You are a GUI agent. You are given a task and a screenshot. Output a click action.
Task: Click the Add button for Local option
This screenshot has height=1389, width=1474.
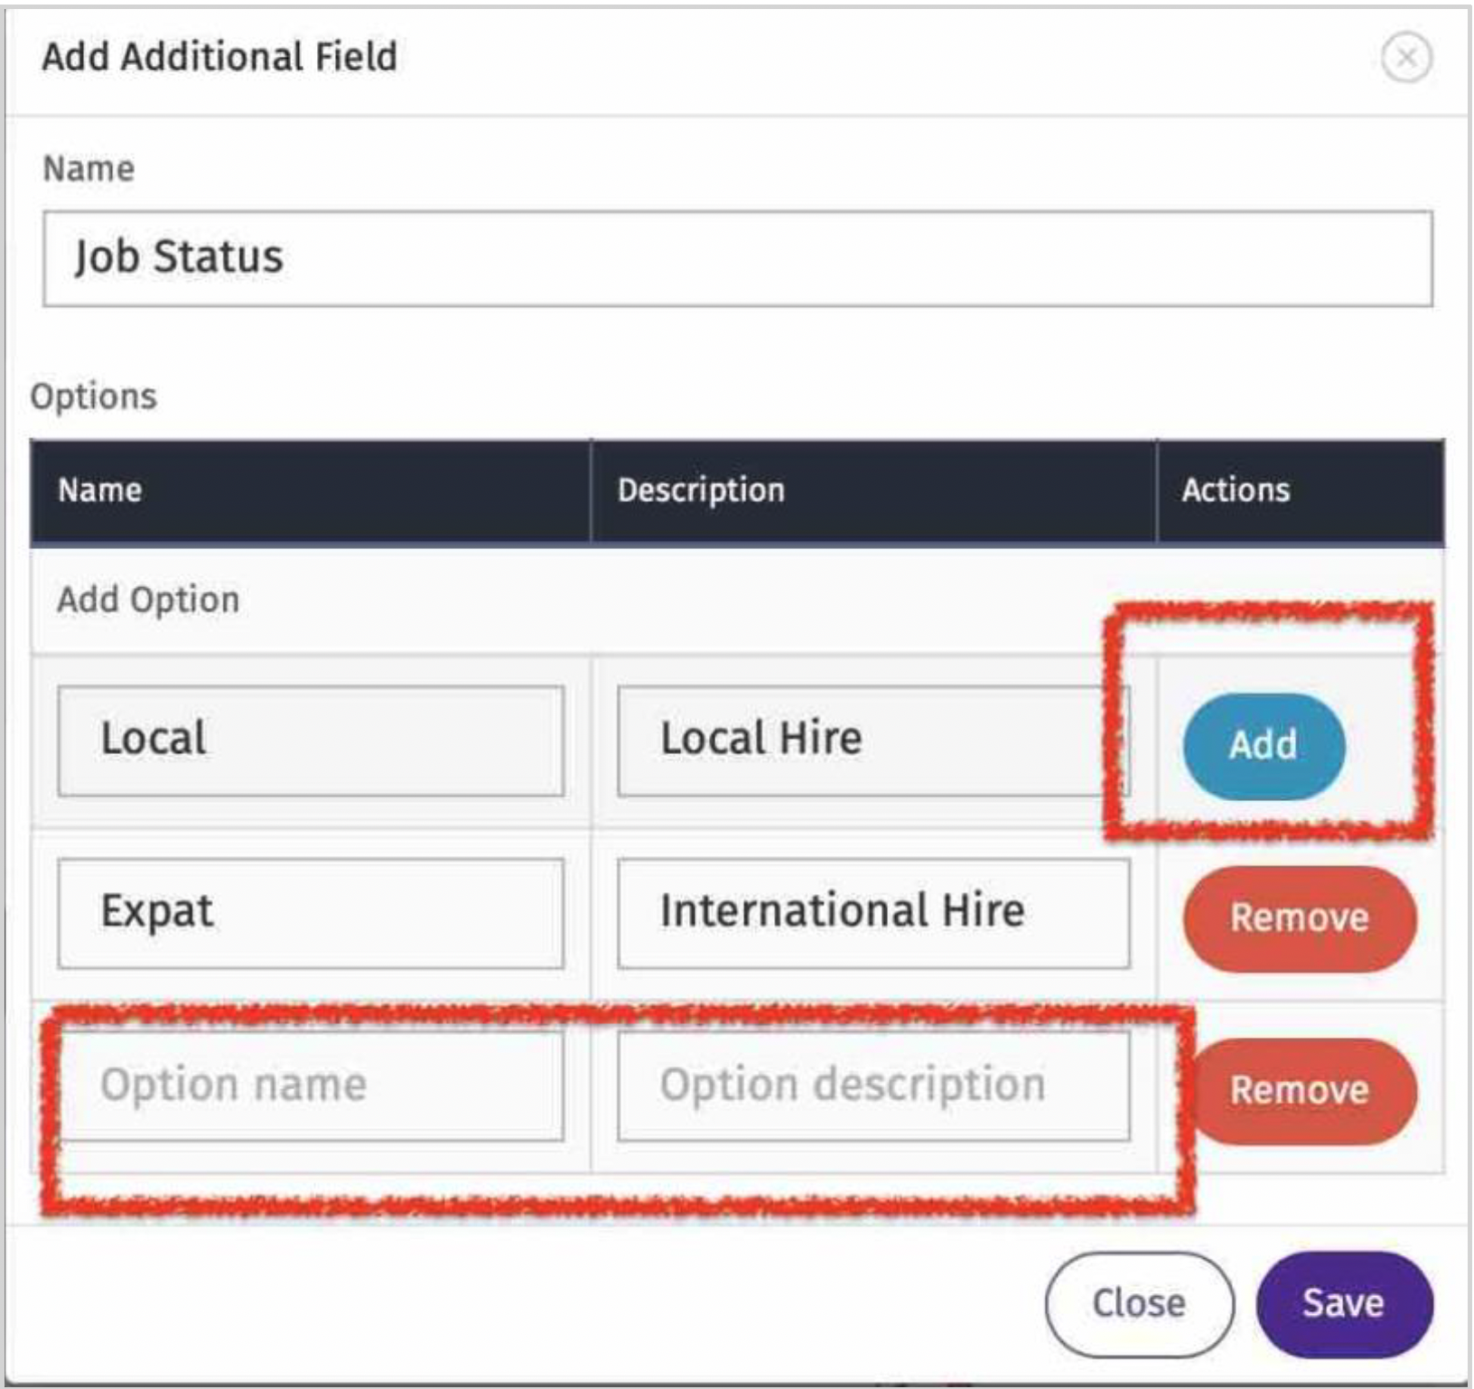pyautogui.click(x=1263, y=745)
